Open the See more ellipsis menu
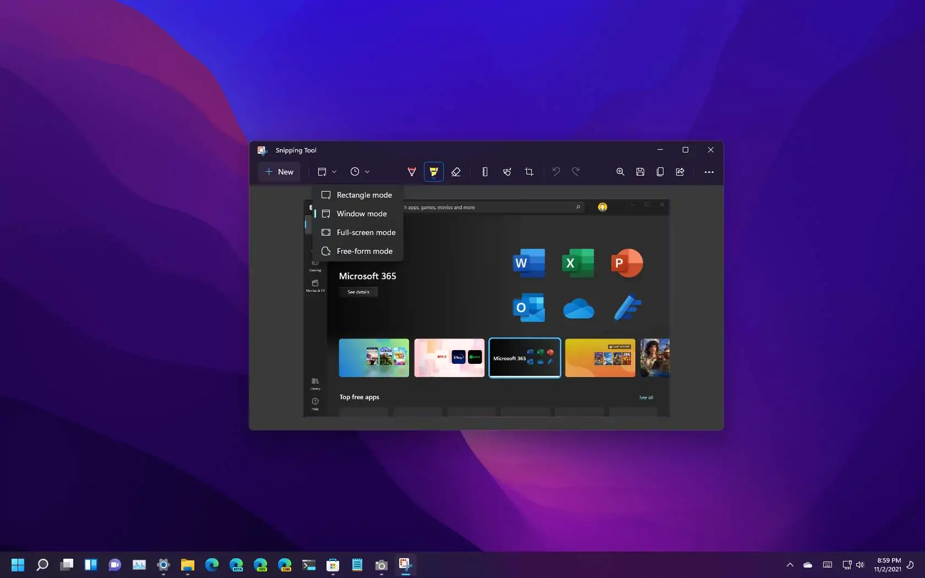Viewport: 925px width, 578px height. point(709,172)
